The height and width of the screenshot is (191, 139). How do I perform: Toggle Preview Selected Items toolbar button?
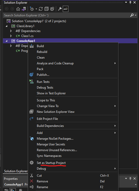click(x=66, y=9)
